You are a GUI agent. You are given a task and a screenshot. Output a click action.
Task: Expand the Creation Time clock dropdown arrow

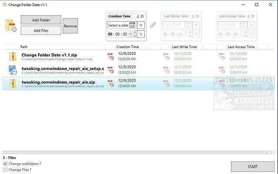click(130, 34)
